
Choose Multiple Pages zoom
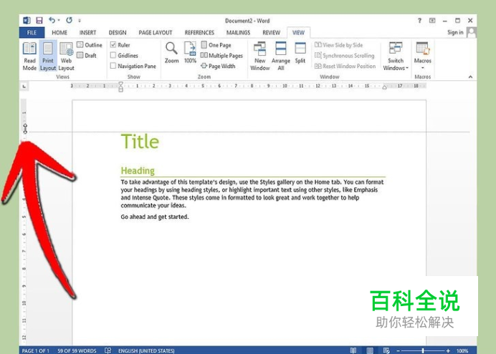pos(221,56)
